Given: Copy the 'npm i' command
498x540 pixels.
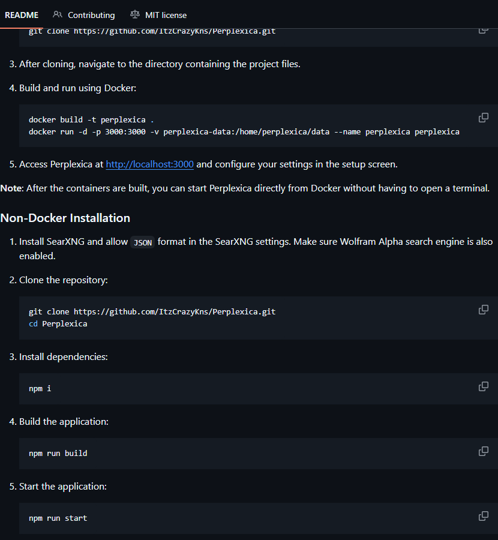Looking at the screenshot, I should (483, 386).
